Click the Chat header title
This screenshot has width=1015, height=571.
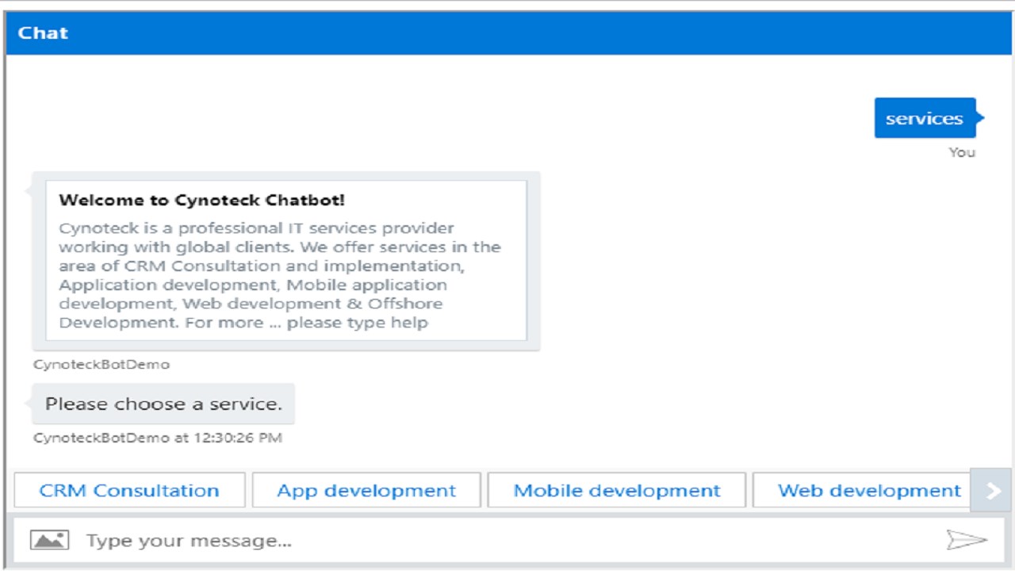pyautogui.click(x=44, y=33)
